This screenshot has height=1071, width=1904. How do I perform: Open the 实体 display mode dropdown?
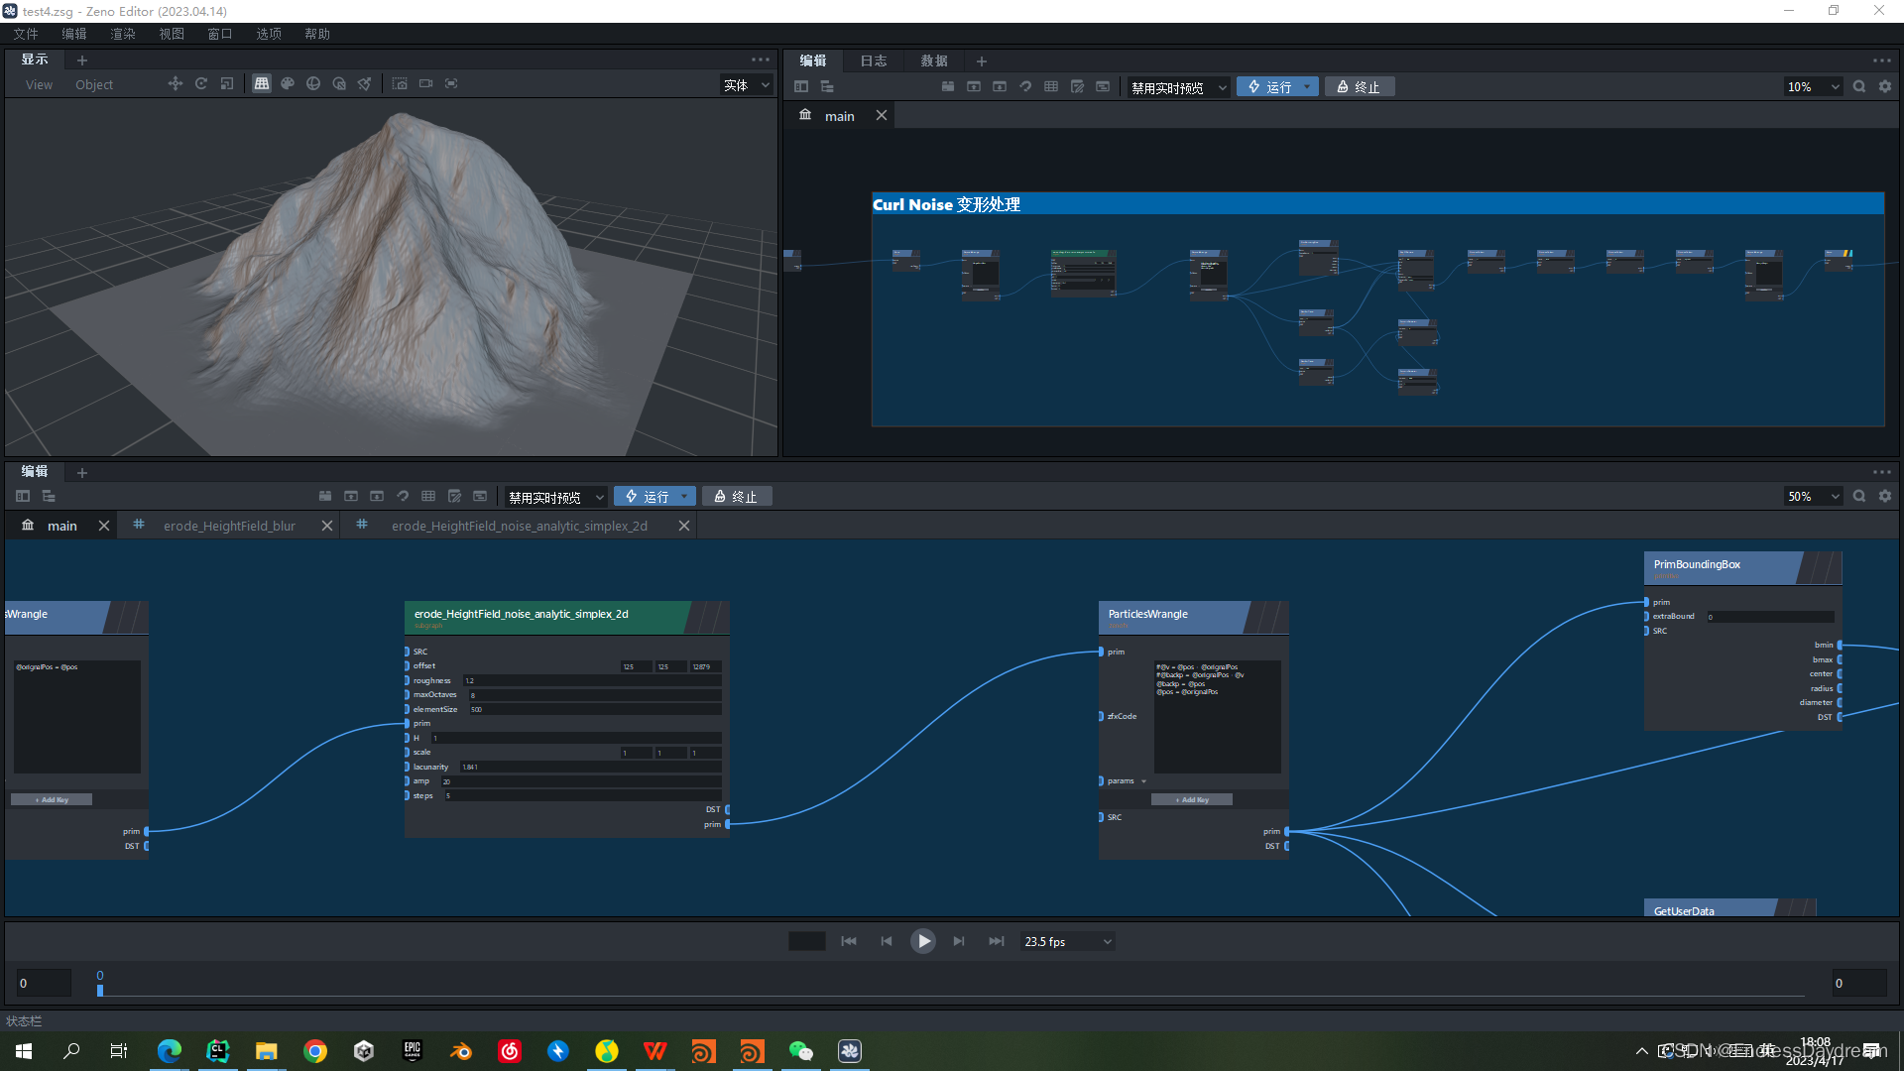[747, 85]
